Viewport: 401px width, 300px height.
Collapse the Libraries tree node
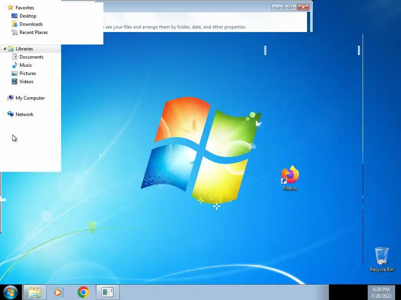5,48
